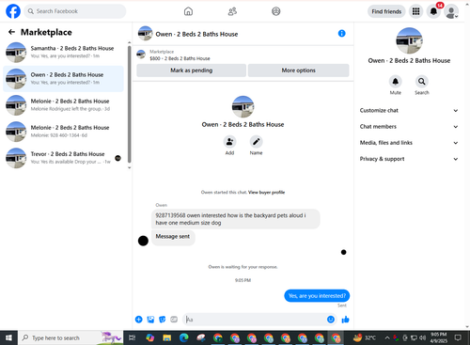This screenshot has width=470, height=345.
Task: Send a thumbs up like
Action: (345, 320)
